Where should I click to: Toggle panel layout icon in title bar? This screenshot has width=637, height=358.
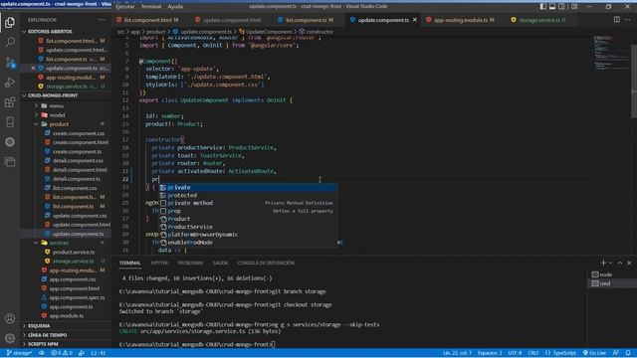pos(552,7)
